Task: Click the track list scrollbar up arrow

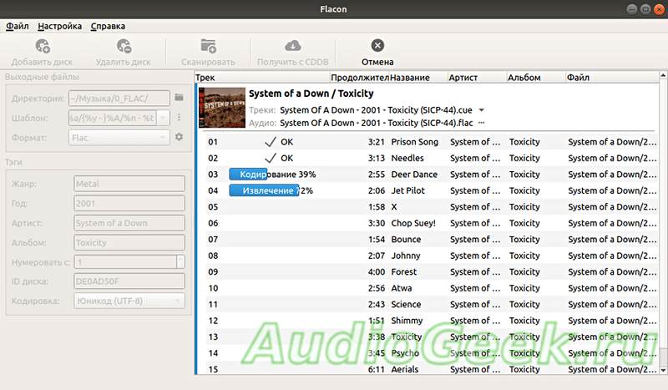Action: [663, 75]
